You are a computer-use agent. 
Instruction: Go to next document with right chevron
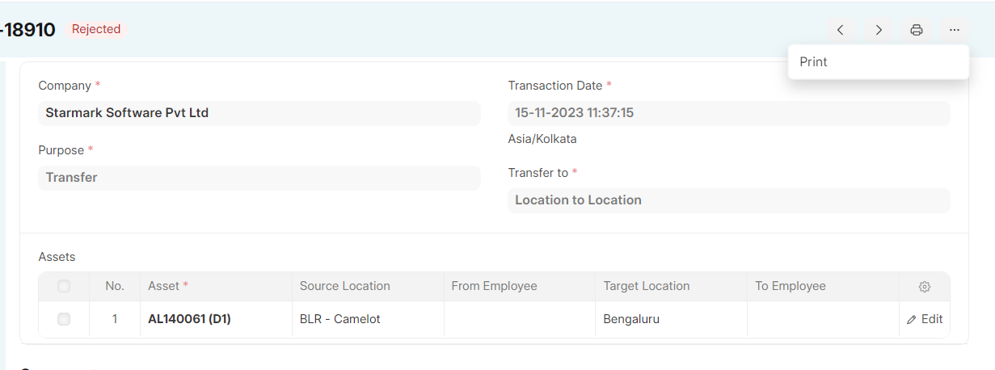[x=879, y=30]
